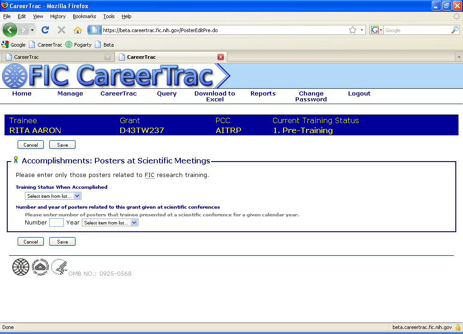The image size is (463, 334).
Task: Go to the Home navigation link
Action: [22, 93]
